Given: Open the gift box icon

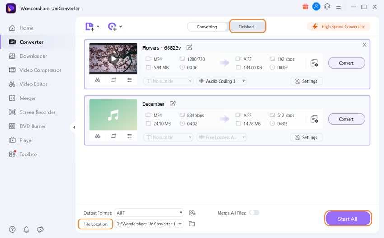Looking at the screenshot, I should click(x=305, y=7).
